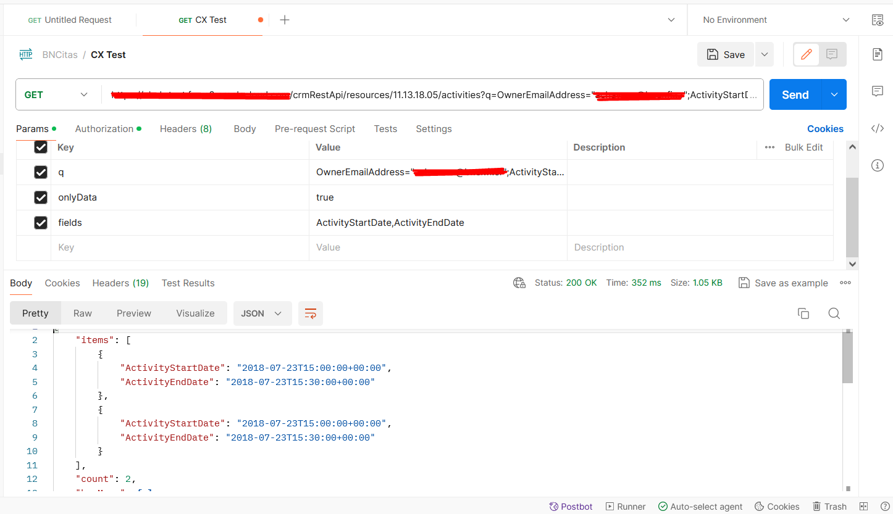Click the globe cookies icon near Status

pyautogui.click(x=519, y=283)
